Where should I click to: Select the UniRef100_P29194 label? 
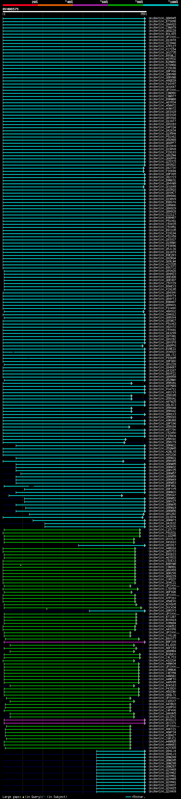(162, 233)
